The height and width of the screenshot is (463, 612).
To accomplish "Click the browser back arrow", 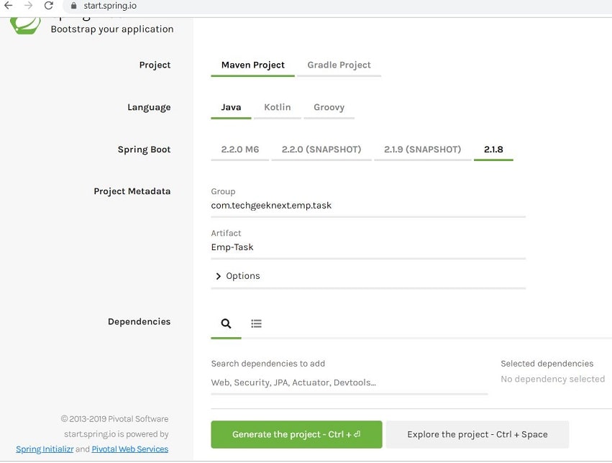I will tap(8, 6).
